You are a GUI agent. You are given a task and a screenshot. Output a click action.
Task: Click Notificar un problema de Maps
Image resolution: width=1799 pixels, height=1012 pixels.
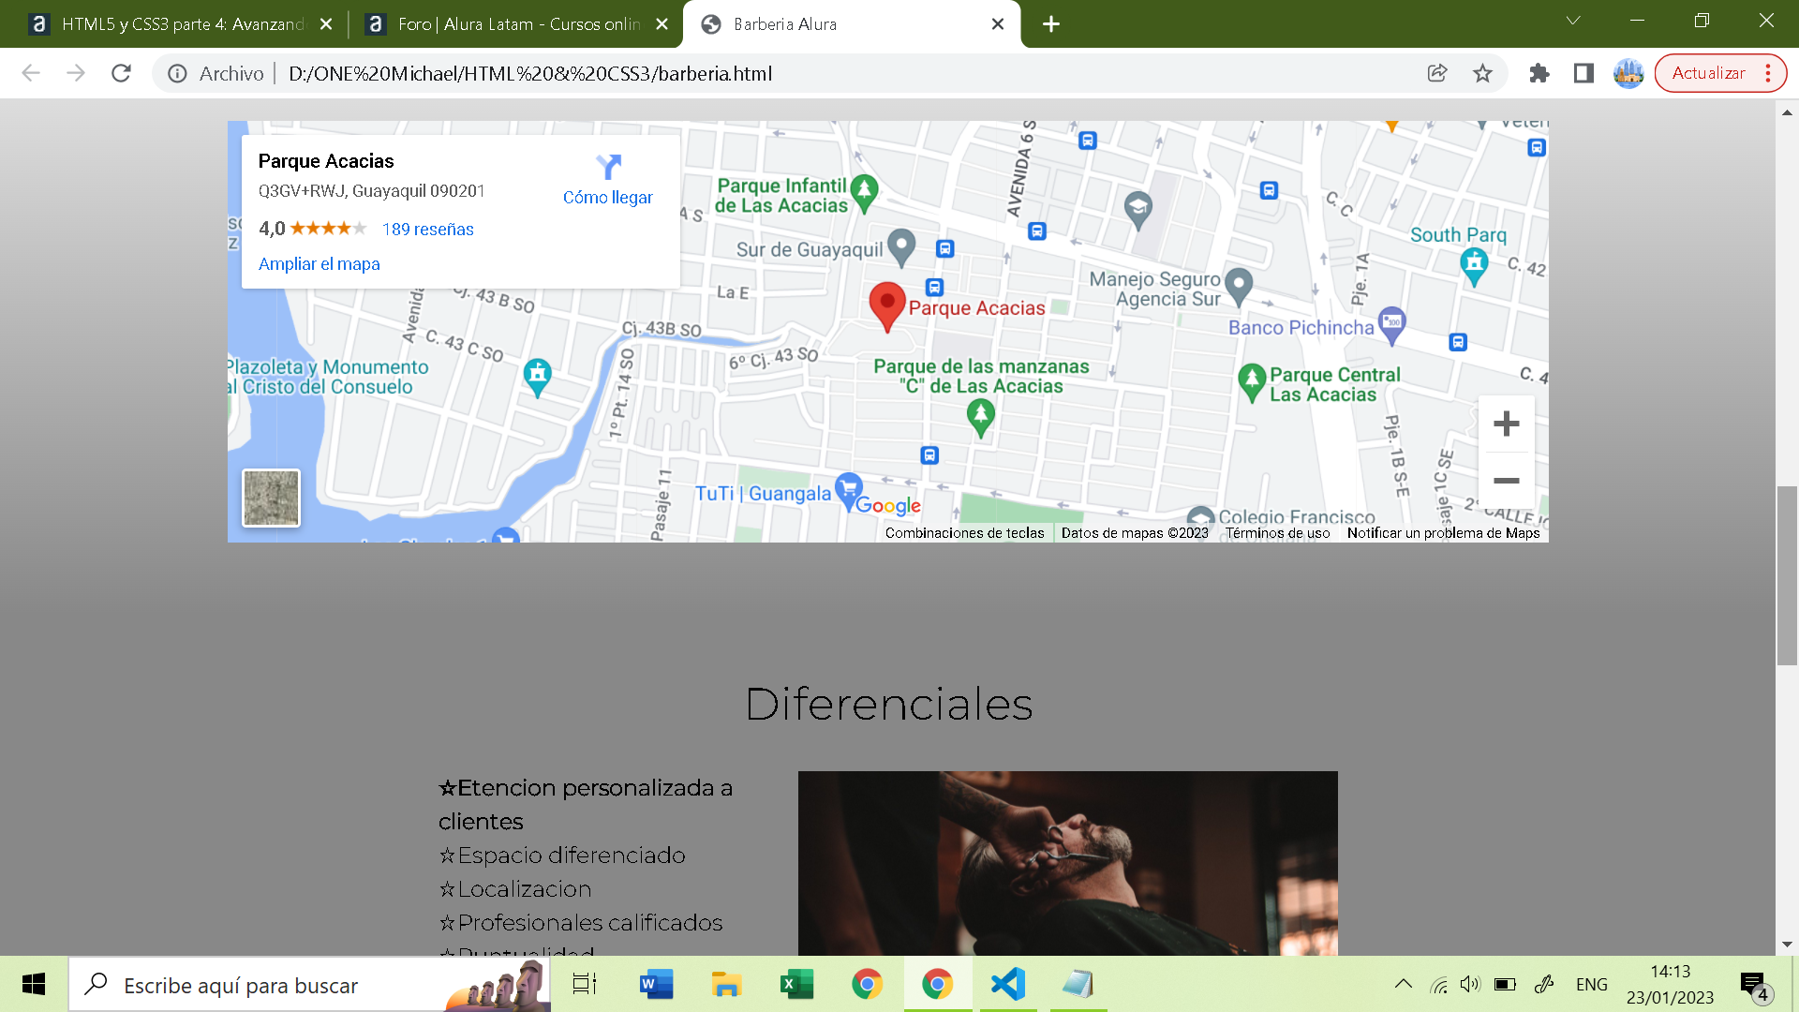coord(1443,533)
